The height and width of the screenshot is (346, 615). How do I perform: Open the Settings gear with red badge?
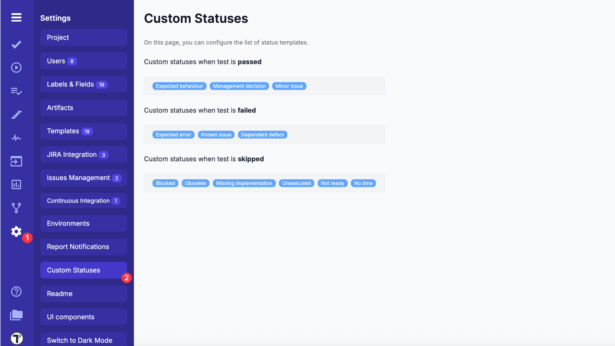click(15, 232)
